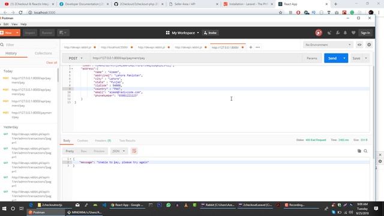Click the heart icon in Postman header

353,33
